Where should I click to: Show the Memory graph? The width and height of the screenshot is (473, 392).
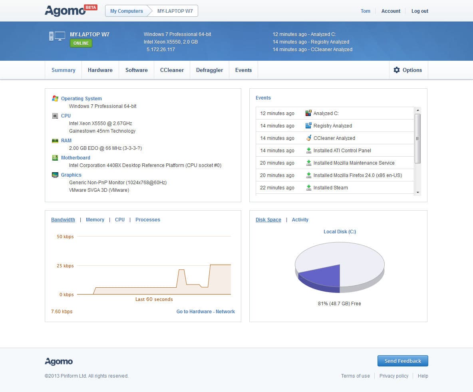point(95,220)
